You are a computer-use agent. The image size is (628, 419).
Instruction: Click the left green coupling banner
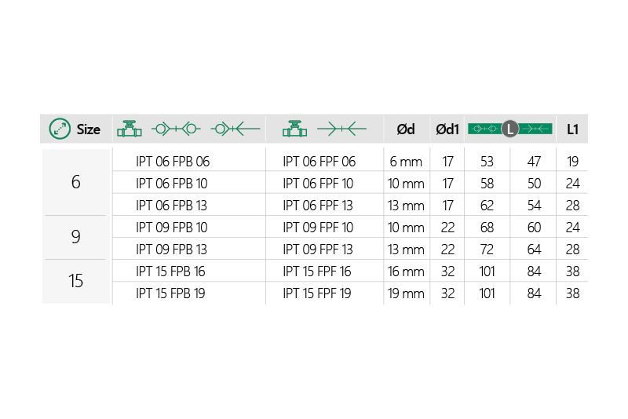coord(484,129)
